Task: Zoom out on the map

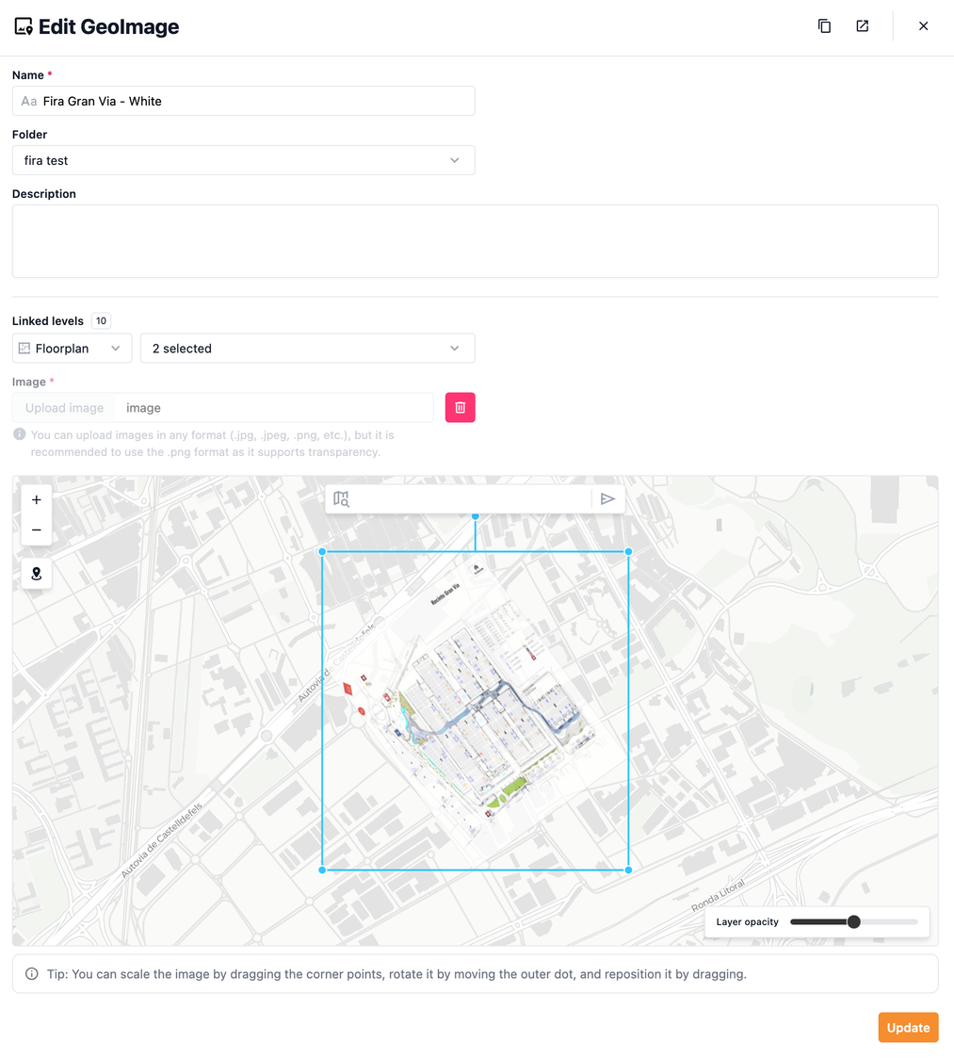Action: click(x=37, y=530)
